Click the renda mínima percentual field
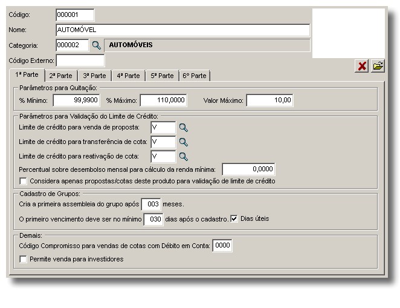 click(248, 169)
